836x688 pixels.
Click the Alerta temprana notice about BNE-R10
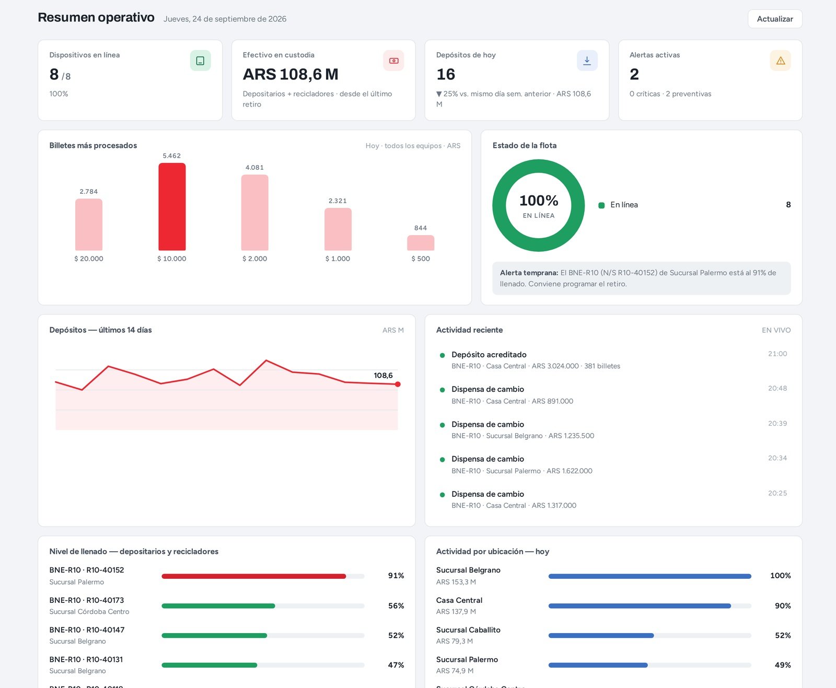click(641, 278)
